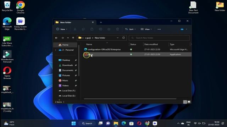Image resolution: width=227 pixels, height=127 pixels.
Task: Open the See more three-dots menu
Action: tap(159, 29)
